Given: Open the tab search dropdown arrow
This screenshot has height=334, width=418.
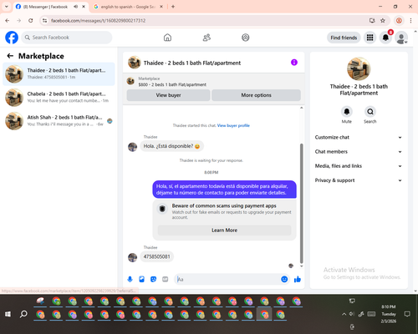Looking at the screenshot, I should pyautogui.click(x=6, y=7).
